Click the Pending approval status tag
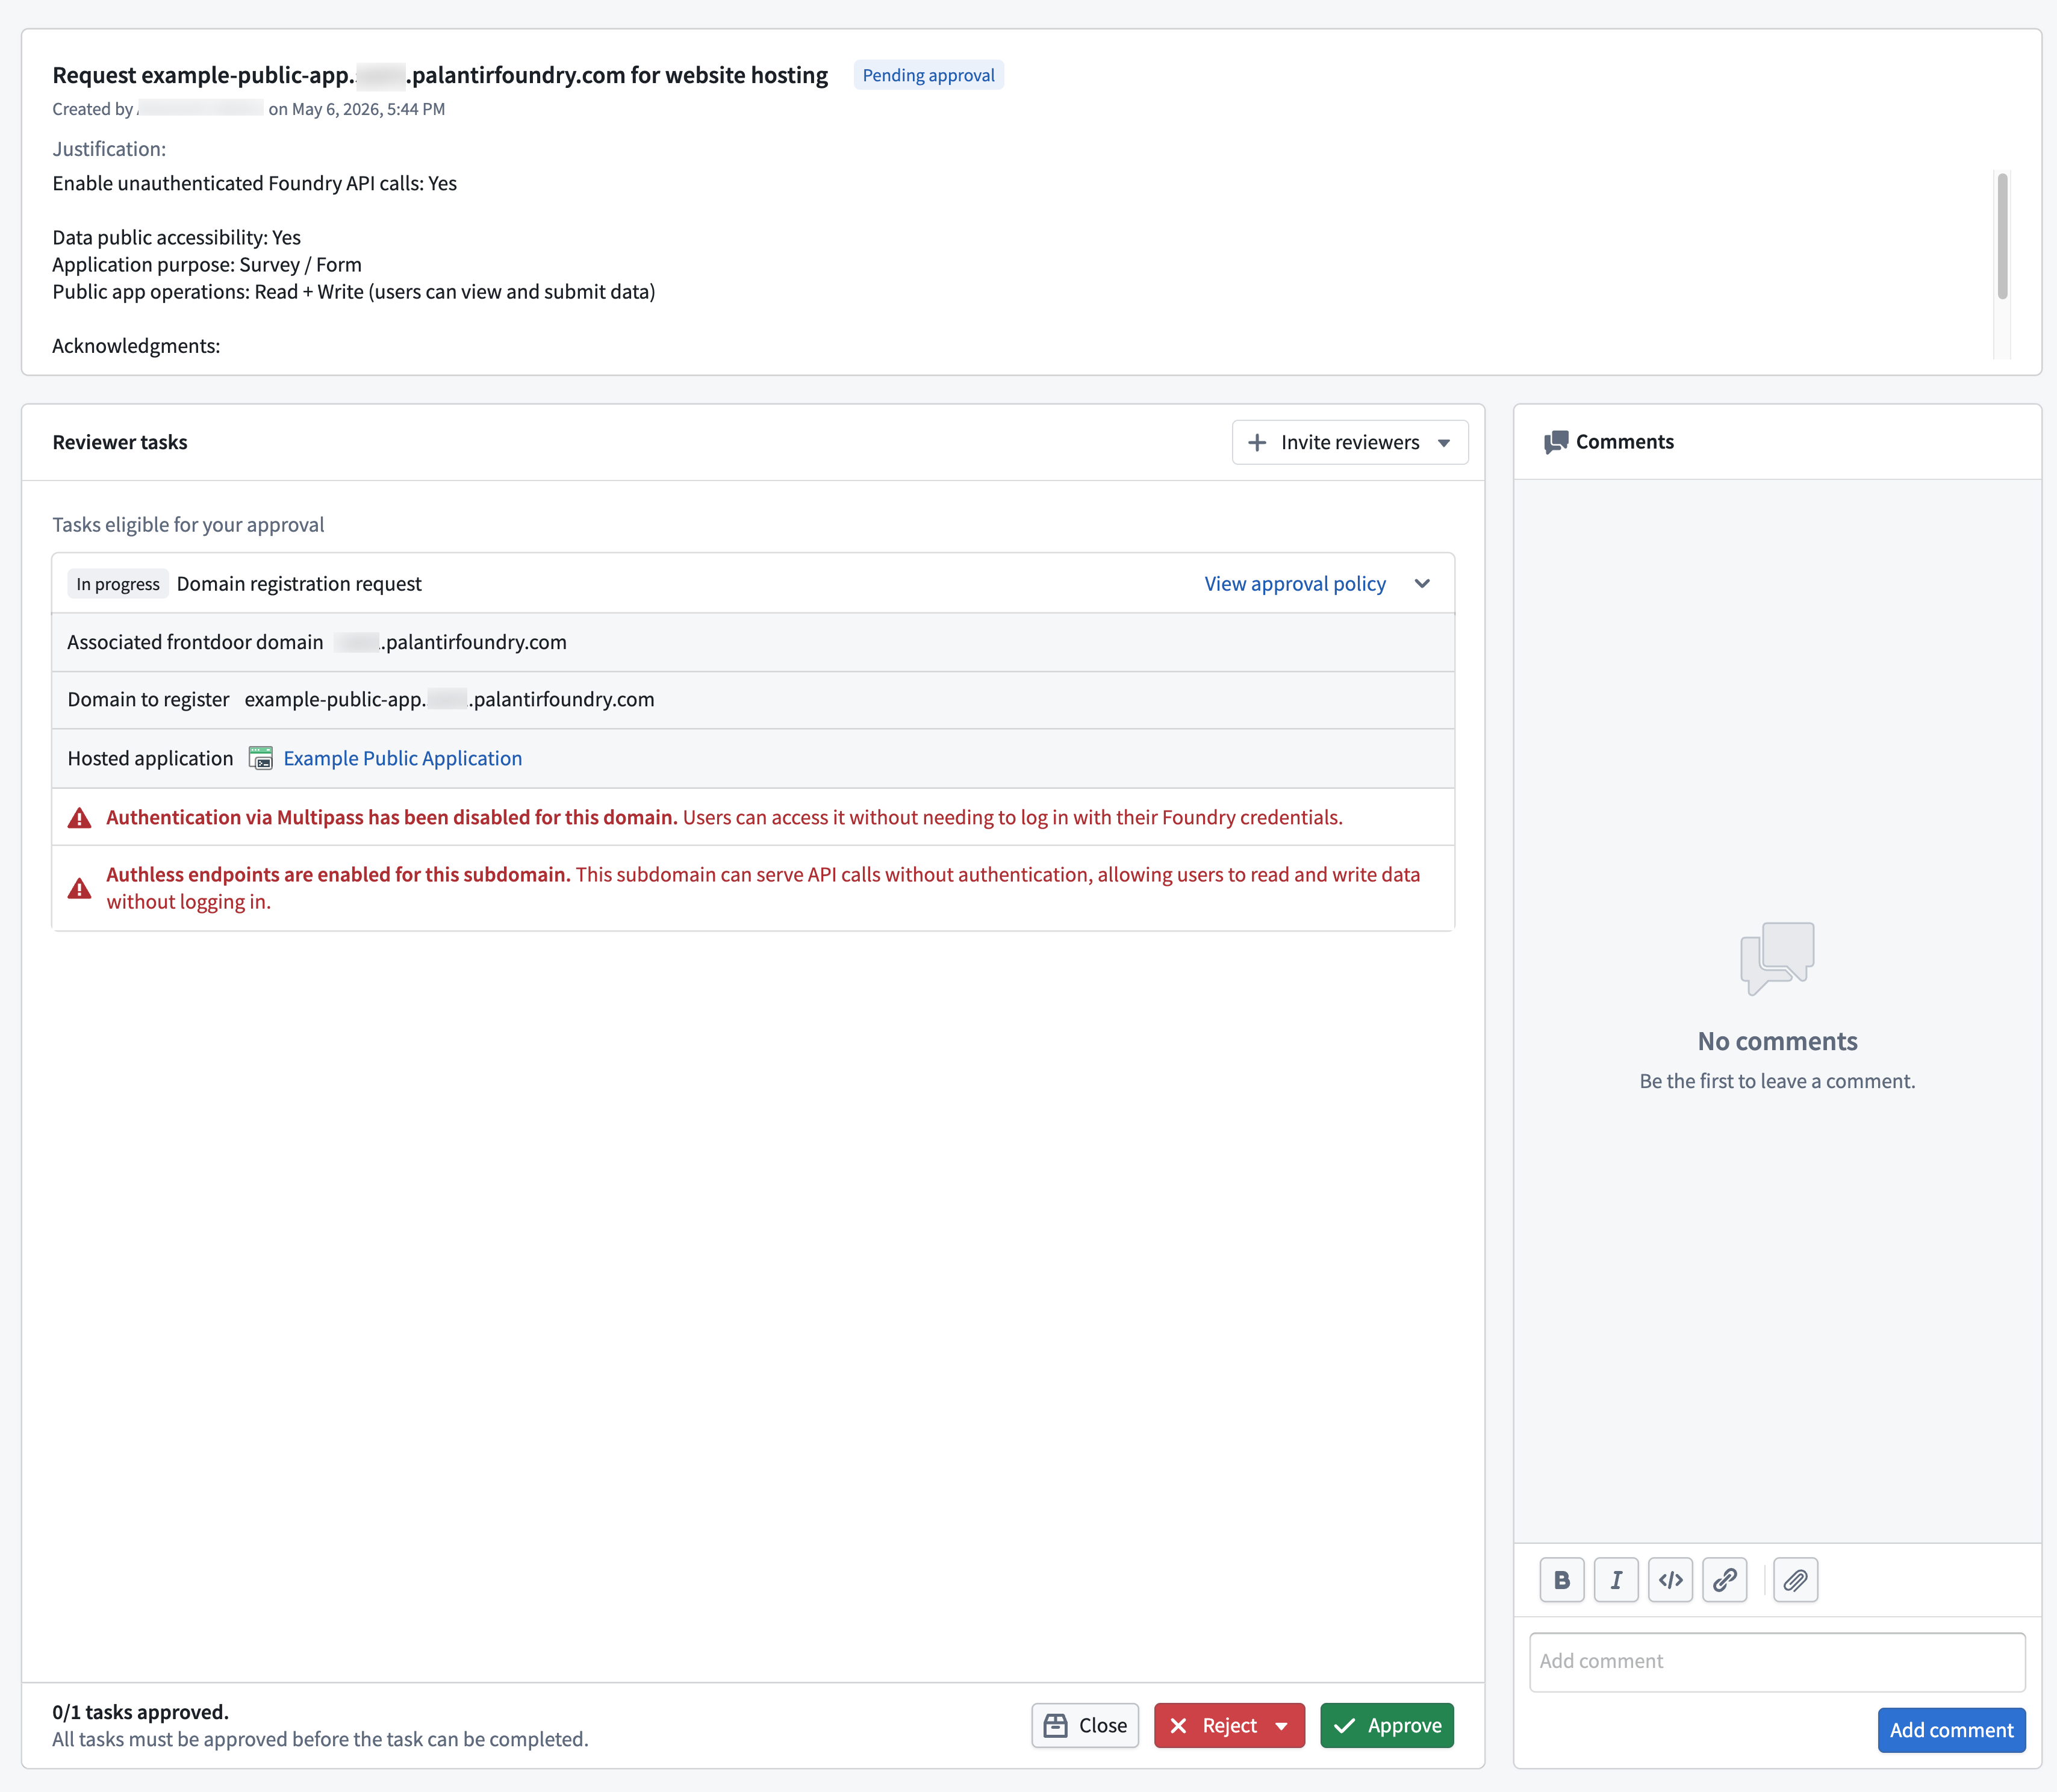Screen dimensions: 2057x1792 click(928, 75)
